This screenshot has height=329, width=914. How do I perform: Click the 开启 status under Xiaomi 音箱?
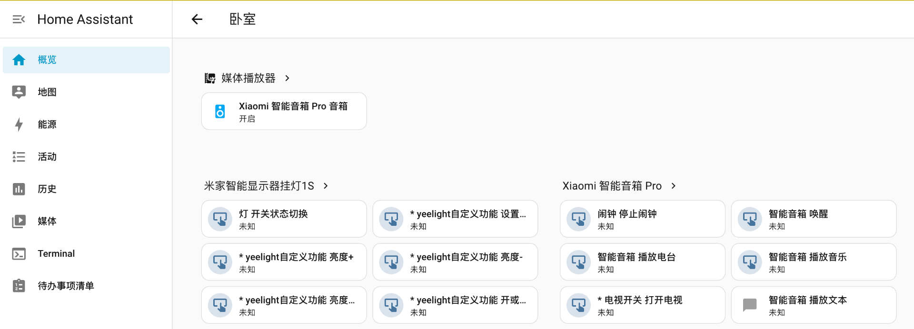(x=247, y=119)
